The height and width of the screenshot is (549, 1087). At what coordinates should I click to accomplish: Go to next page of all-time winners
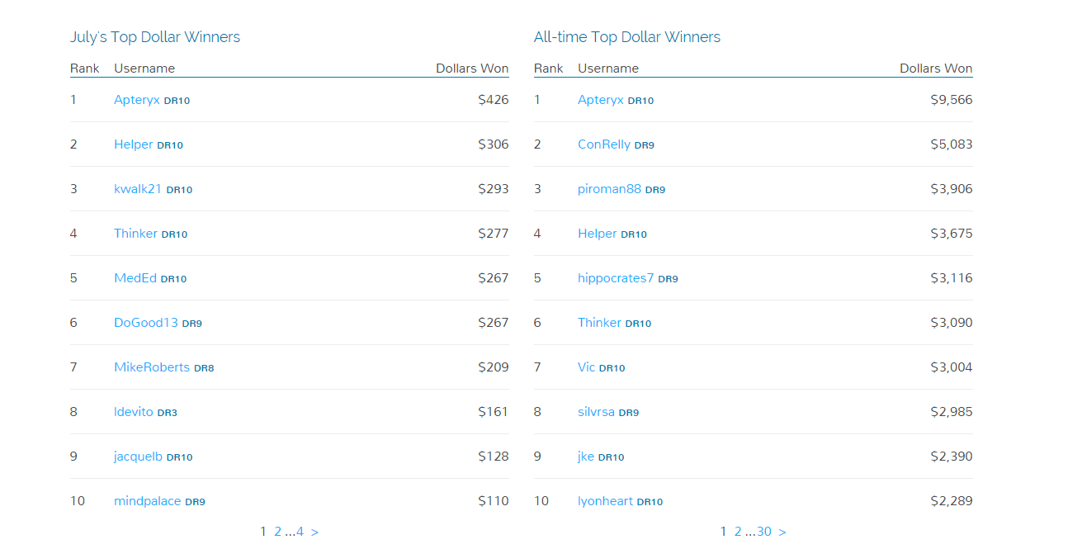point(782,532)
